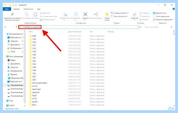Open arrow under Удалить button
Viewport: 178px width, 113px height.
(85, 20)
